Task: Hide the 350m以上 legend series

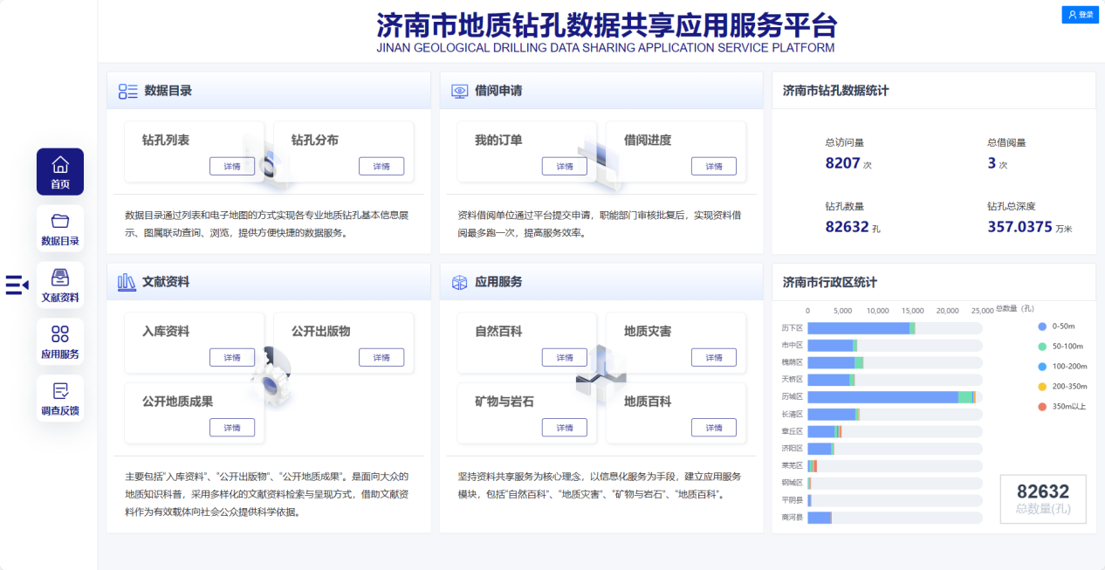Action: (1043, 407)
